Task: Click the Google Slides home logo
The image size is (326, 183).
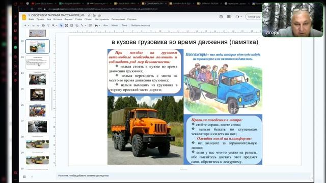Action: coord(24,17)
